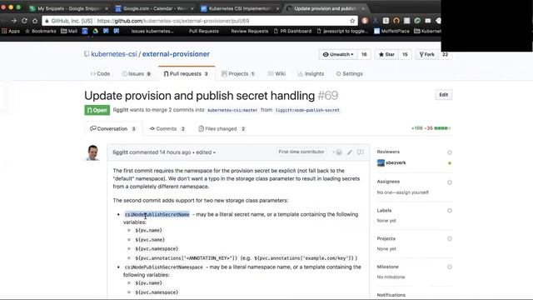Open the repository Settings tab

350,74
